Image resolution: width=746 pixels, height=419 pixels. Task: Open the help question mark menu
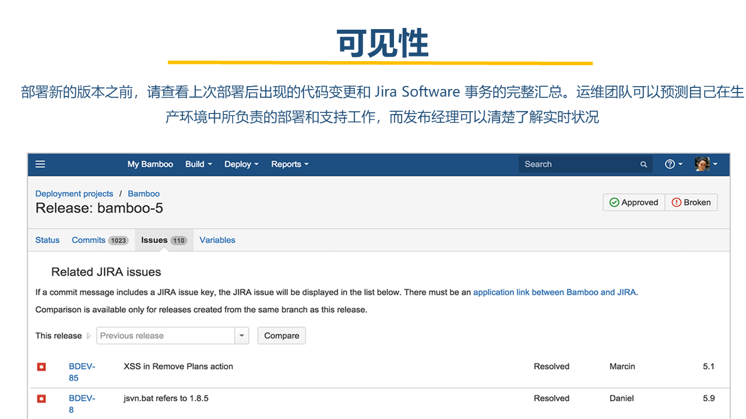(x=674, y=164)
